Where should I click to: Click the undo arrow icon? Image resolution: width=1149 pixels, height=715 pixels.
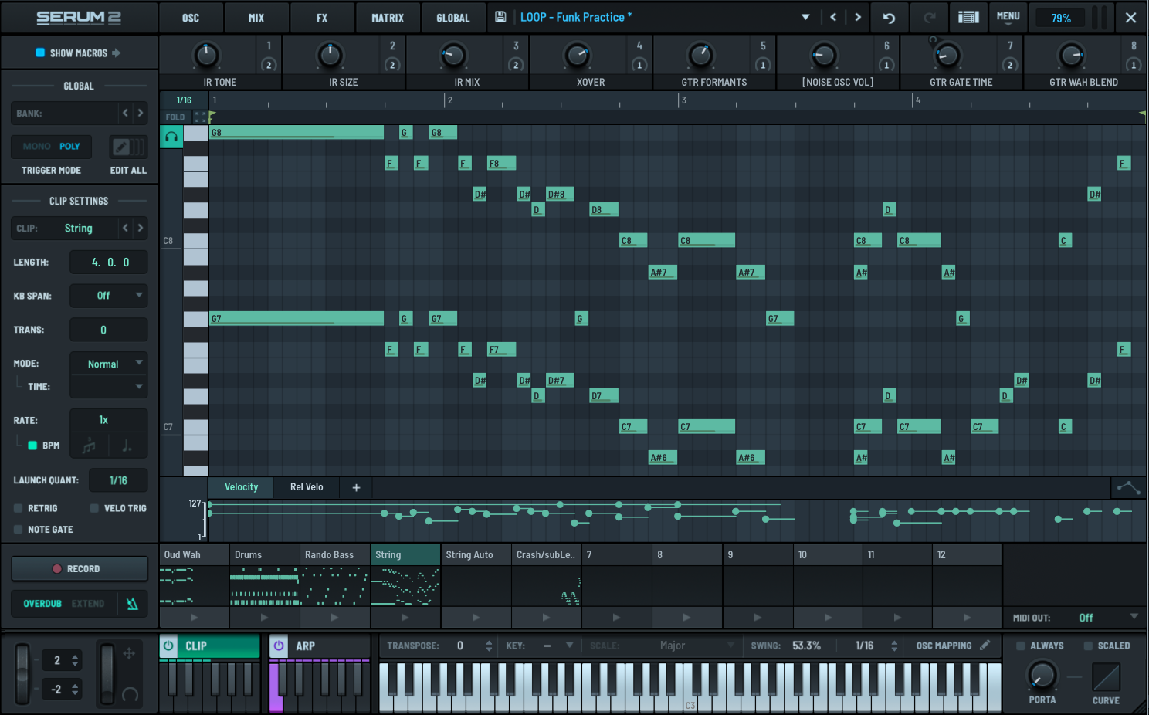pyautogui.click(x=889, y=18)
